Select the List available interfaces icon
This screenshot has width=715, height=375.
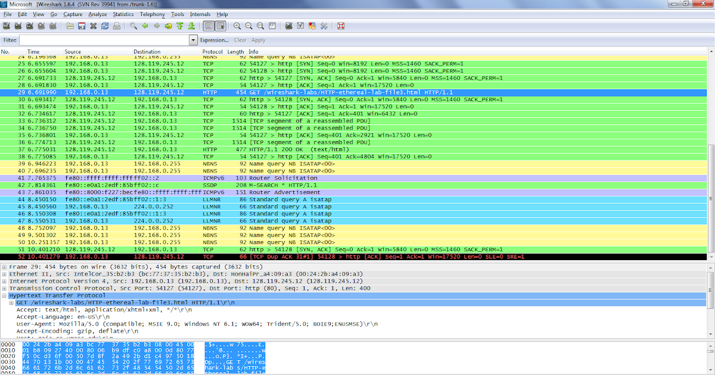(x=5, y=26)
